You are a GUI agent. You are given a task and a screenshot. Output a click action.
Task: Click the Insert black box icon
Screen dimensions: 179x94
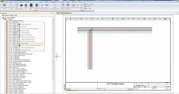pos(21,6)
